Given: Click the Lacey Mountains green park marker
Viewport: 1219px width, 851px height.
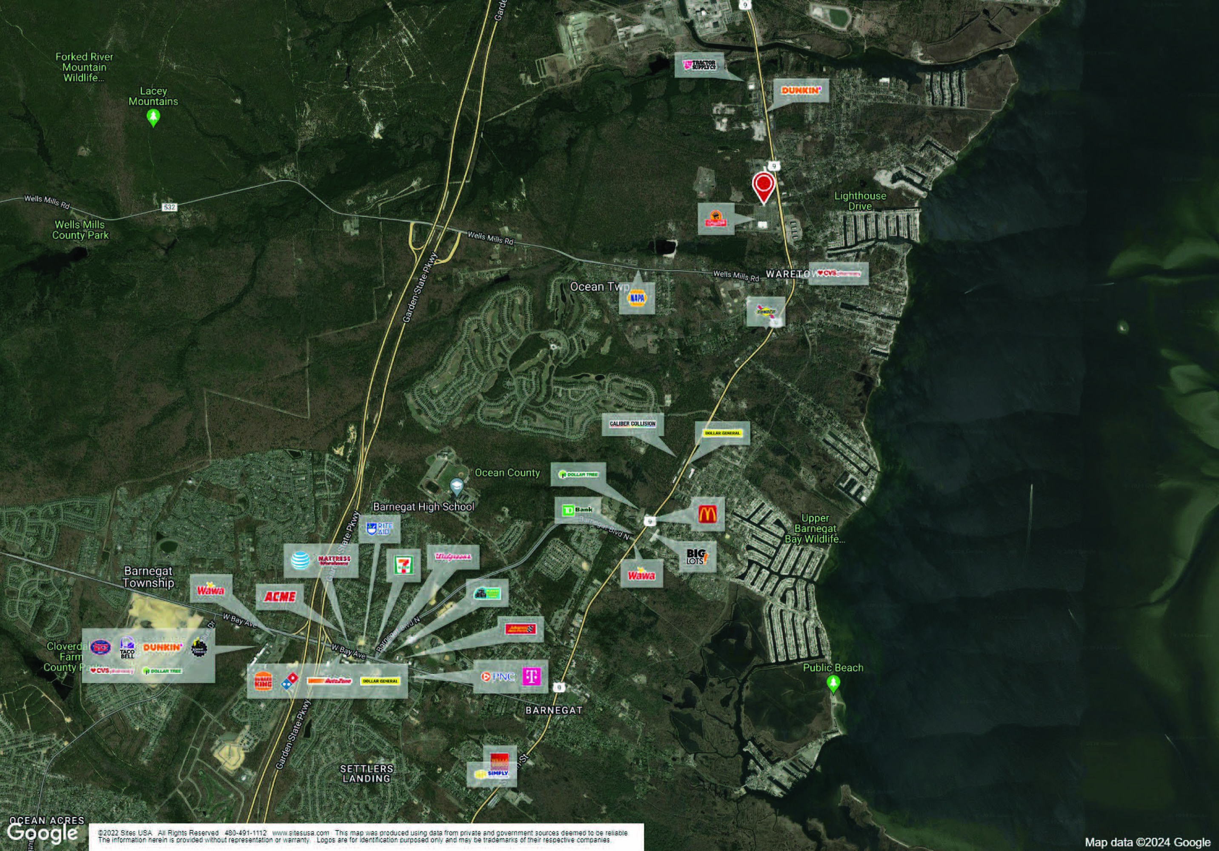Looking at the screenshot, I should point(153,117).
